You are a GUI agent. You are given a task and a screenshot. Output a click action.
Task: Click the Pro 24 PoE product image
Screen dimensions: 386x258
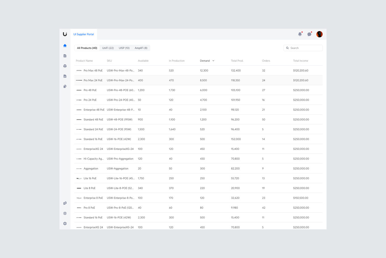click(79, 100)
